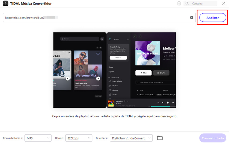Click the instruction text about copying TIDAL link

click(x=115, y=116)
